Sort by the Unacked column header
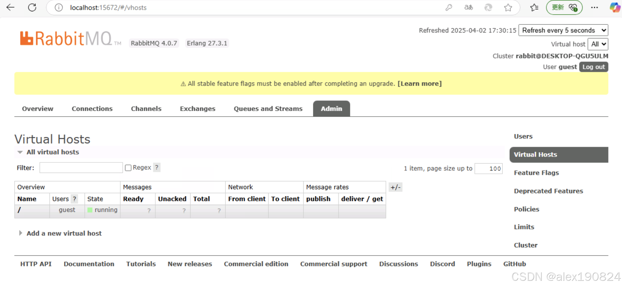 tap(172, 199)
